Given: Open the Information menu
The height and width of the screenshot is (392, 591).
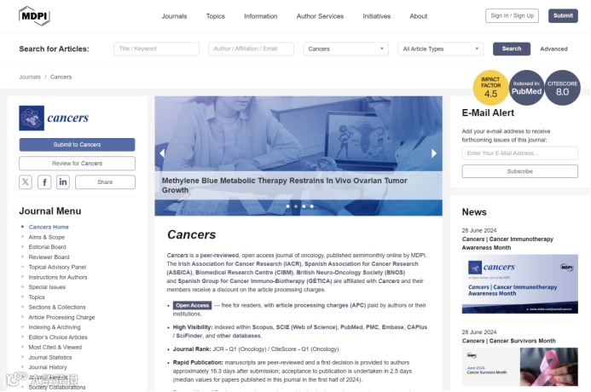Looking at the screenshot, I should point(260,16).
